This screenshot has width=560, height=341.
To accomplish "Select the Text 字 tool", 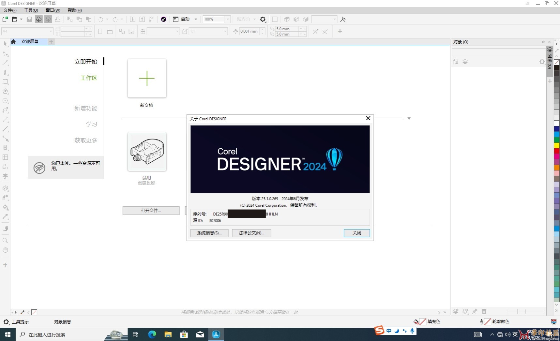I will click(5, 176).
